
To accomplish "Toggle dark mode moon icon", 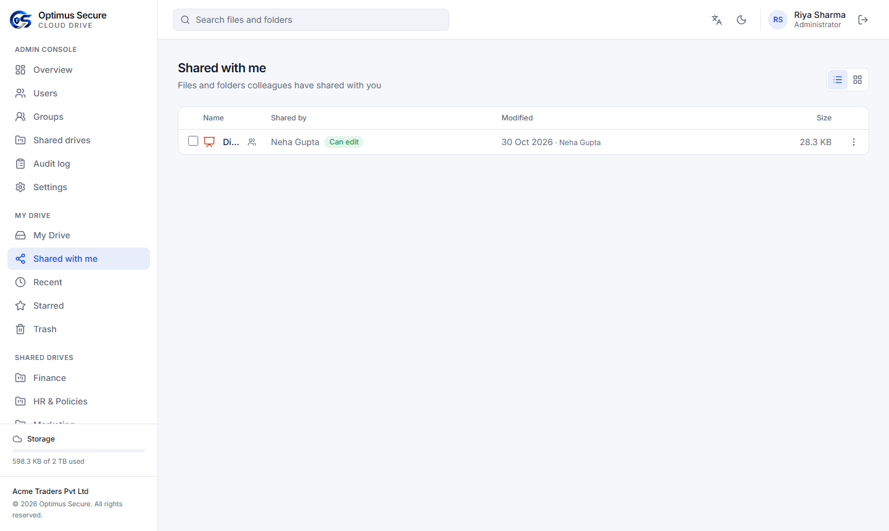I will click(x=741, y=20).
